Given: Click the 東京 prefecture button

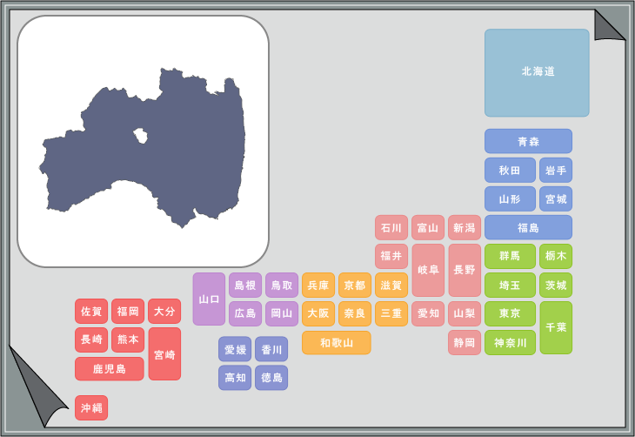Looking at the screenshot, I should coord(510,313).
